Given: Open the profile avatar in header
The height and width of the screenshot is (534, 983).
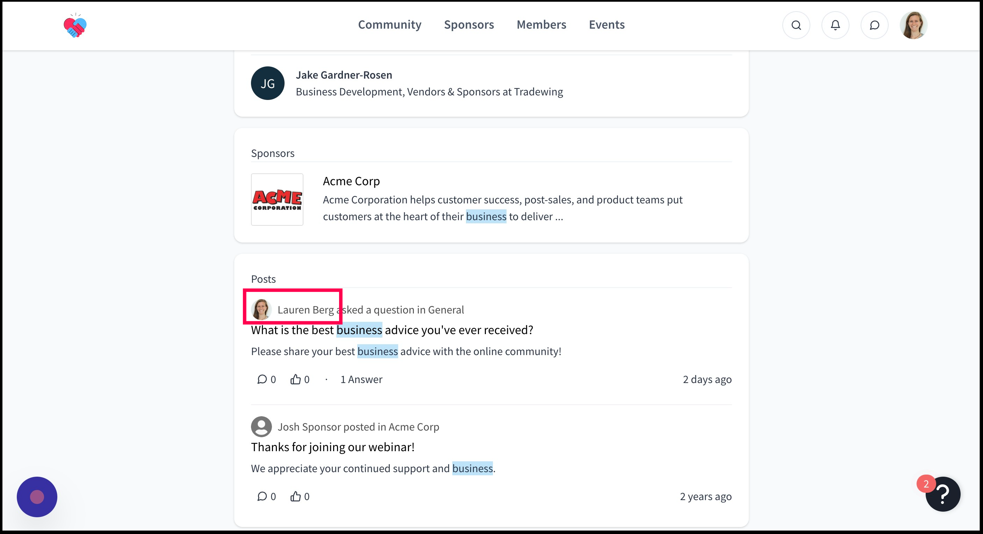Looking at the screenshot, I should point(913,25).
